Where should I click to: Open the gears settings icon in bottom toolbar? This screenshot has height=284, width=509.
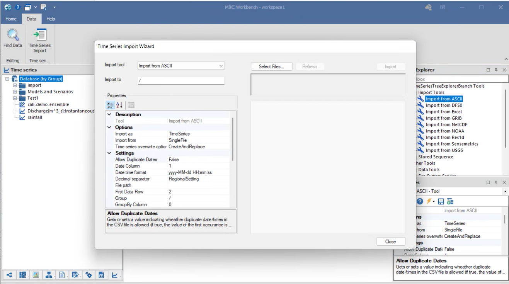pyautogui.click(x=89, y=275)
